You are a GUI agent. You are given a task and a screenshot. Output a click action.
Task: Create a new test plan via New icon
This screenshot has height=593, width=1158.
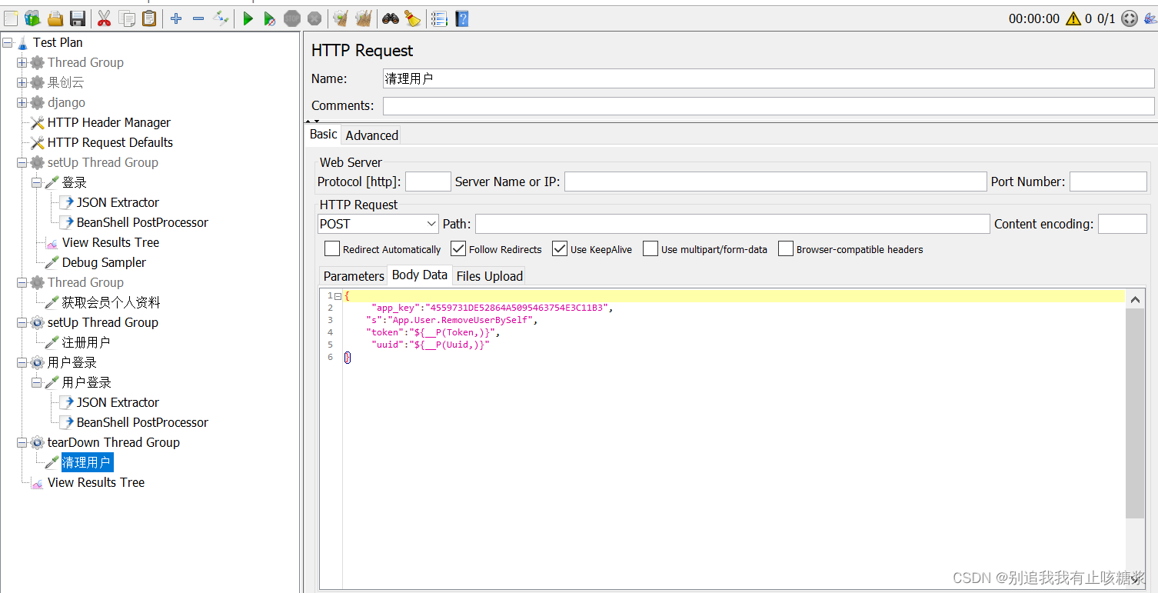[10, 18]
